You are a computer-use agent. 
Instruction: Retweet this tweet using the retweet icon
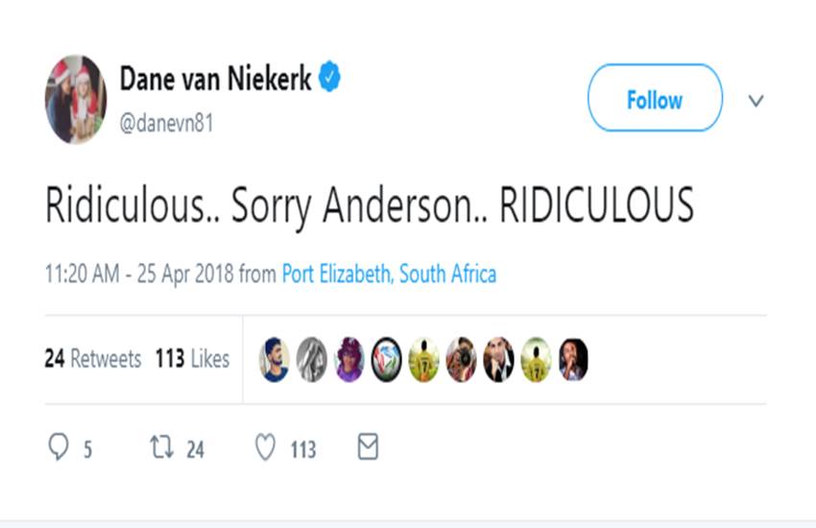click(161, 447)
